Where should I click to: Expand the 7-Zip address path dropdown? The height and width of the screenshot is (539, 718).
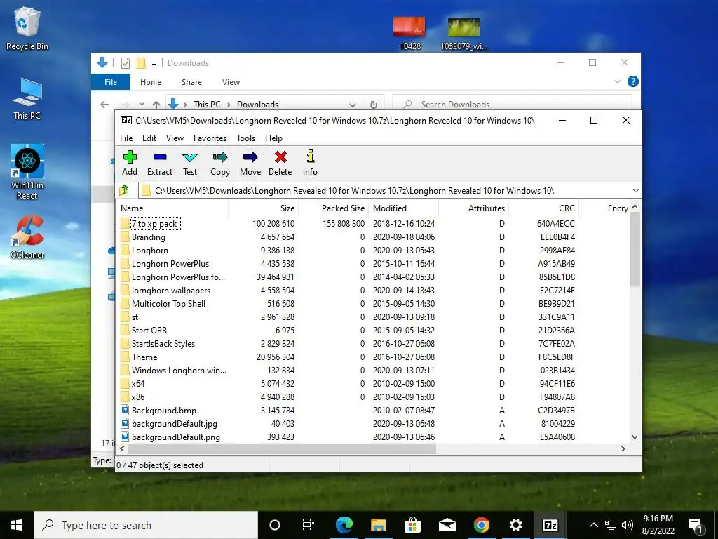point(635,191)
